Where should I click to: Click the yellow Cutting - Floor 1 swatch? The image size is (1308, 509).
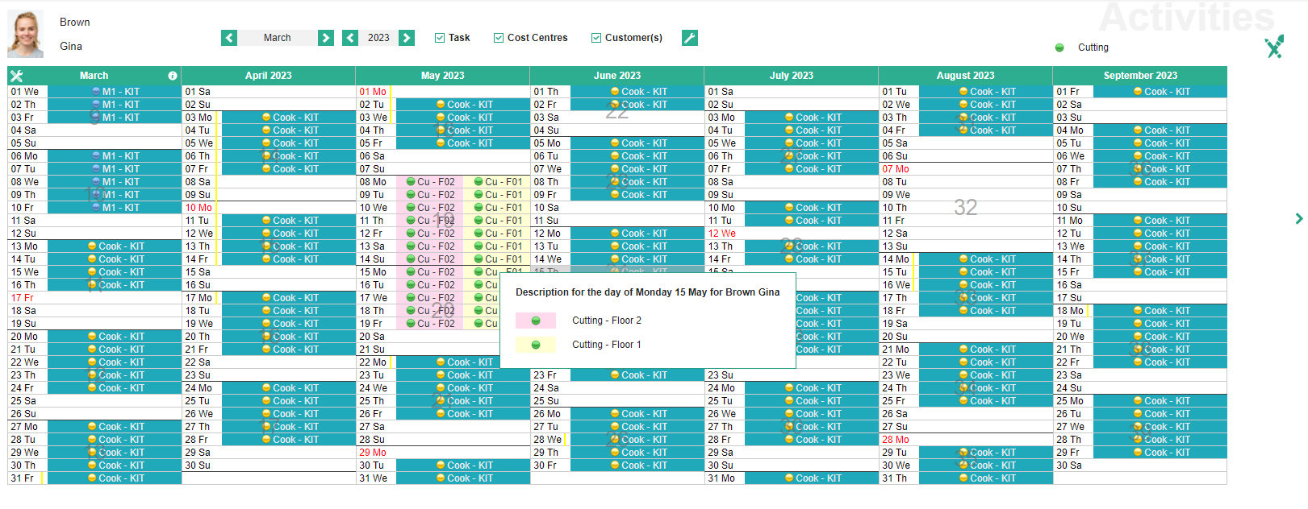(x=536, y=345)
